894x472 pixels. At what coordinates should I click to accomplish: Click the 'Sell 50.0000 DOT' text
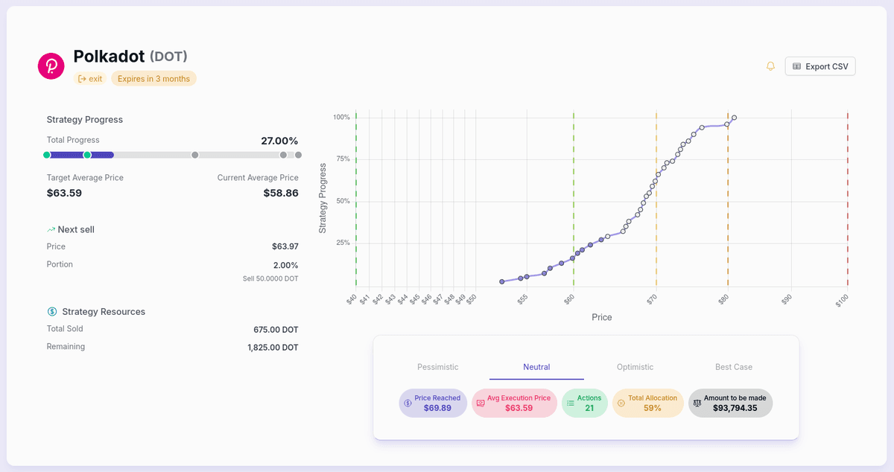(x=270, y=278)
